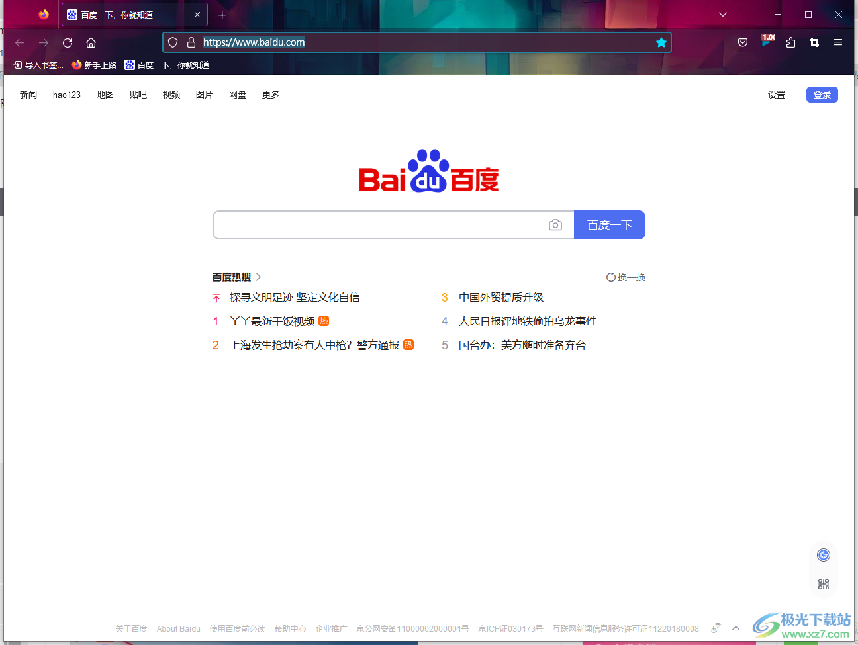Select the Baidu browser tab
The width and height of the screenshot is (858, 645).
[134, 15]
